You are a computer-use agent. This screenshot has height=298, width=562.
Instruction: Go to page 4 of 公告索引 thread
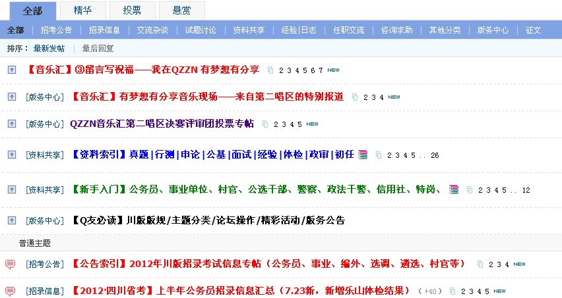[507, 264]
